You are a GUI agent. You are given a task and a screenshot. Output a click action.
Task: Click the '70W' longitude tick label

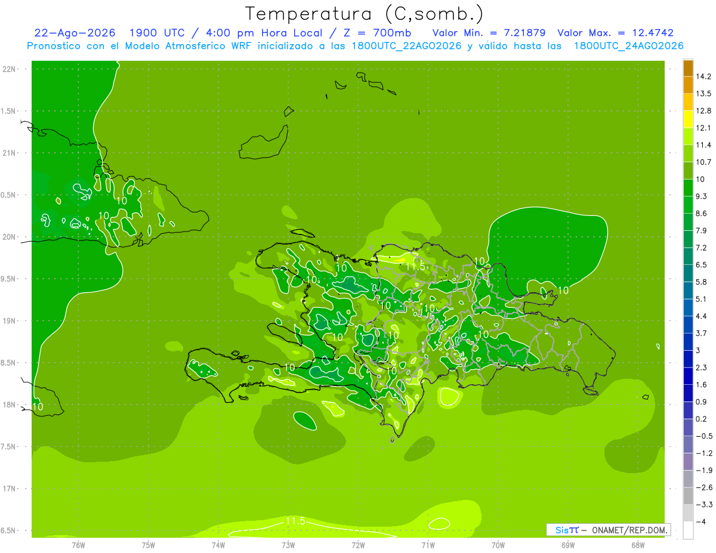(498, 545)
